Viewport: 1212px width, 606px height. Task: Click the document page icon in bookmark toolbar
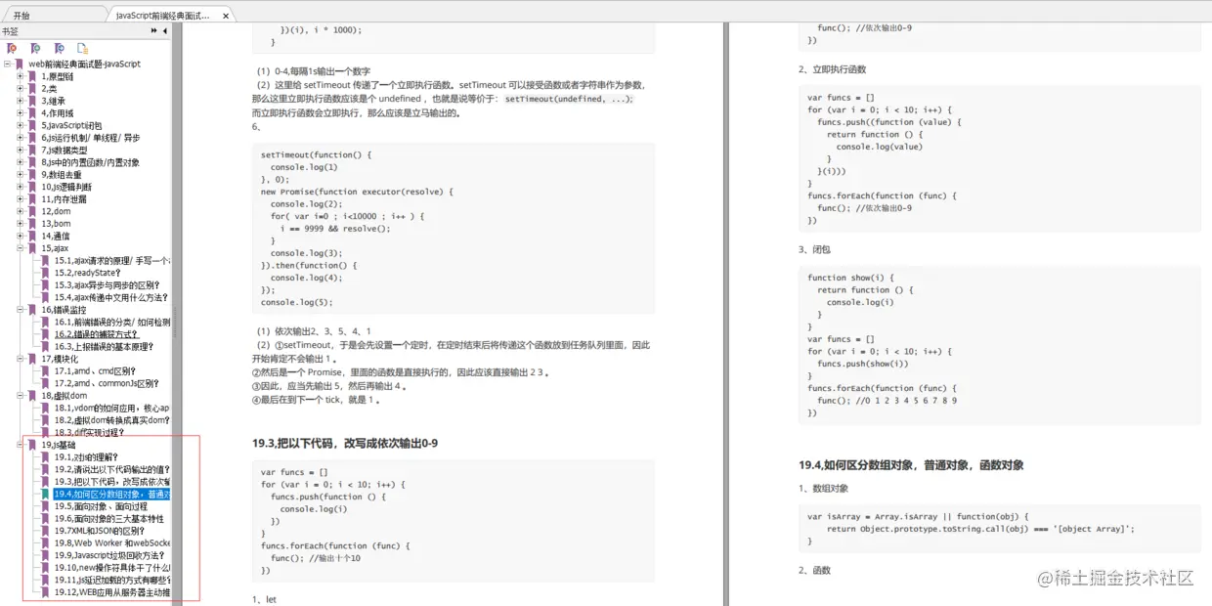tap(83, 48)
